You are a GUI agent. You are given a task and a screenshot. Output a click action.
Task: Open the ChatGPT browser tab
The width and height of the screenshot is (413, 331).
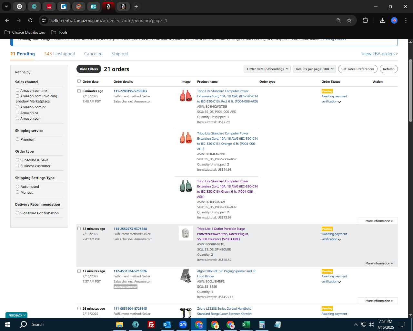pos(19,6)
